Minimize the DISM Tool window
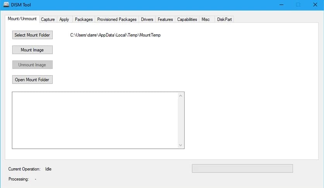This screenshot has width=324, height=188. point(281,5)
